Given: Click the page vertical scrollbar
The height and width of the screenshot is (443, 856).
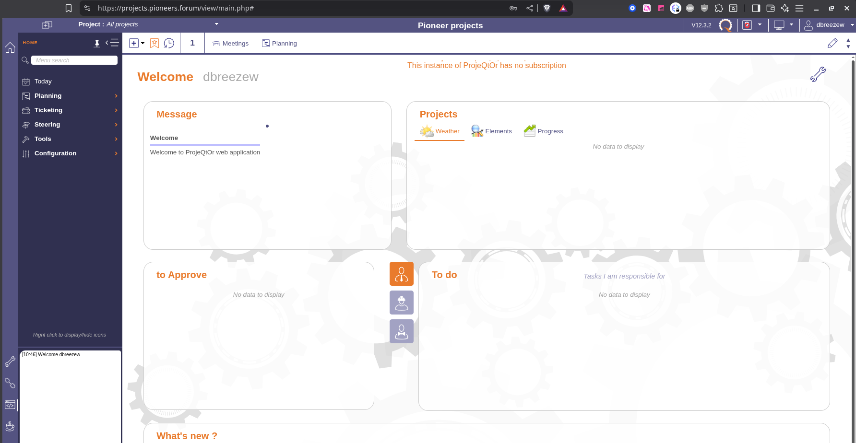Looking at the screenshot, I should 853,240.
